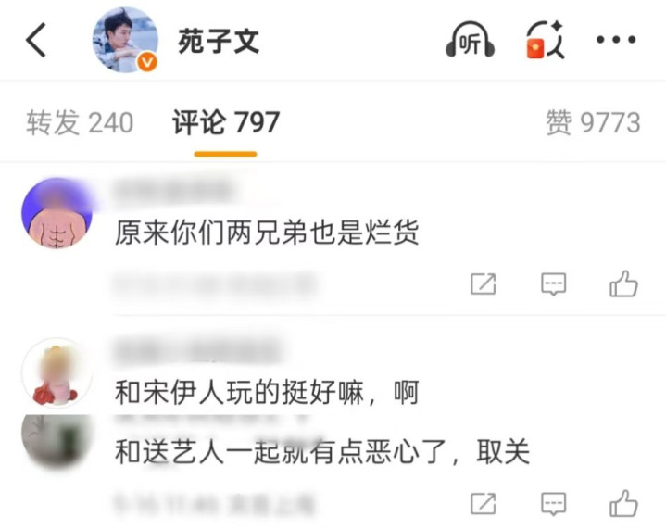Tap the back arrow icon
The width and height of the screenshot is (666, 529).
(36, 40)
